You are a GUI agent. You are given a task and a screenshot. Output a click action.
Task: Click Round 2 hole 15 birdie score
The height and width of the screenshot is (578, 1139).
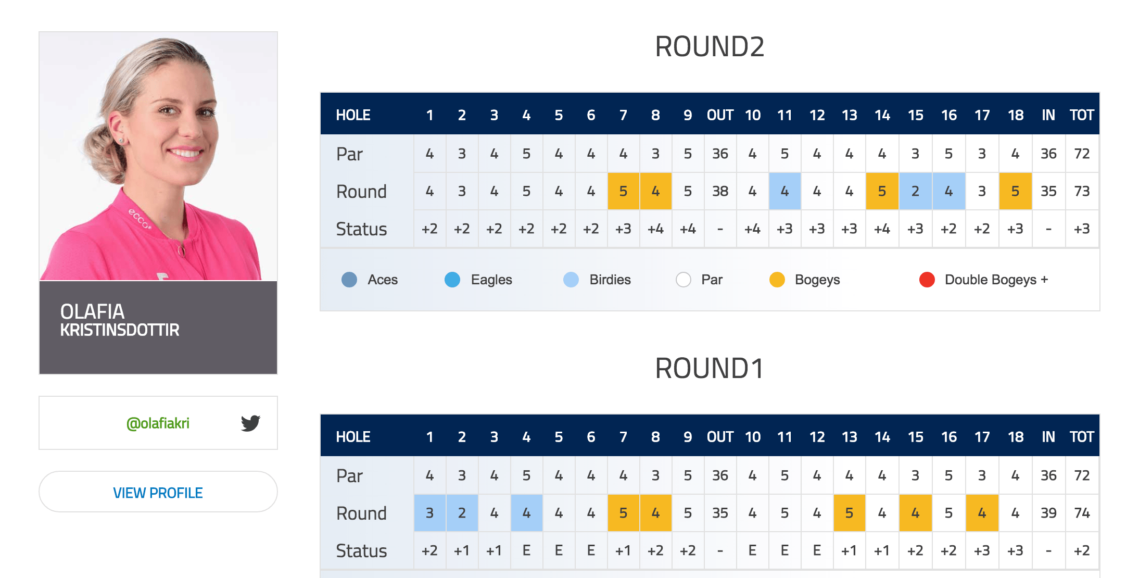pos(915,191)
